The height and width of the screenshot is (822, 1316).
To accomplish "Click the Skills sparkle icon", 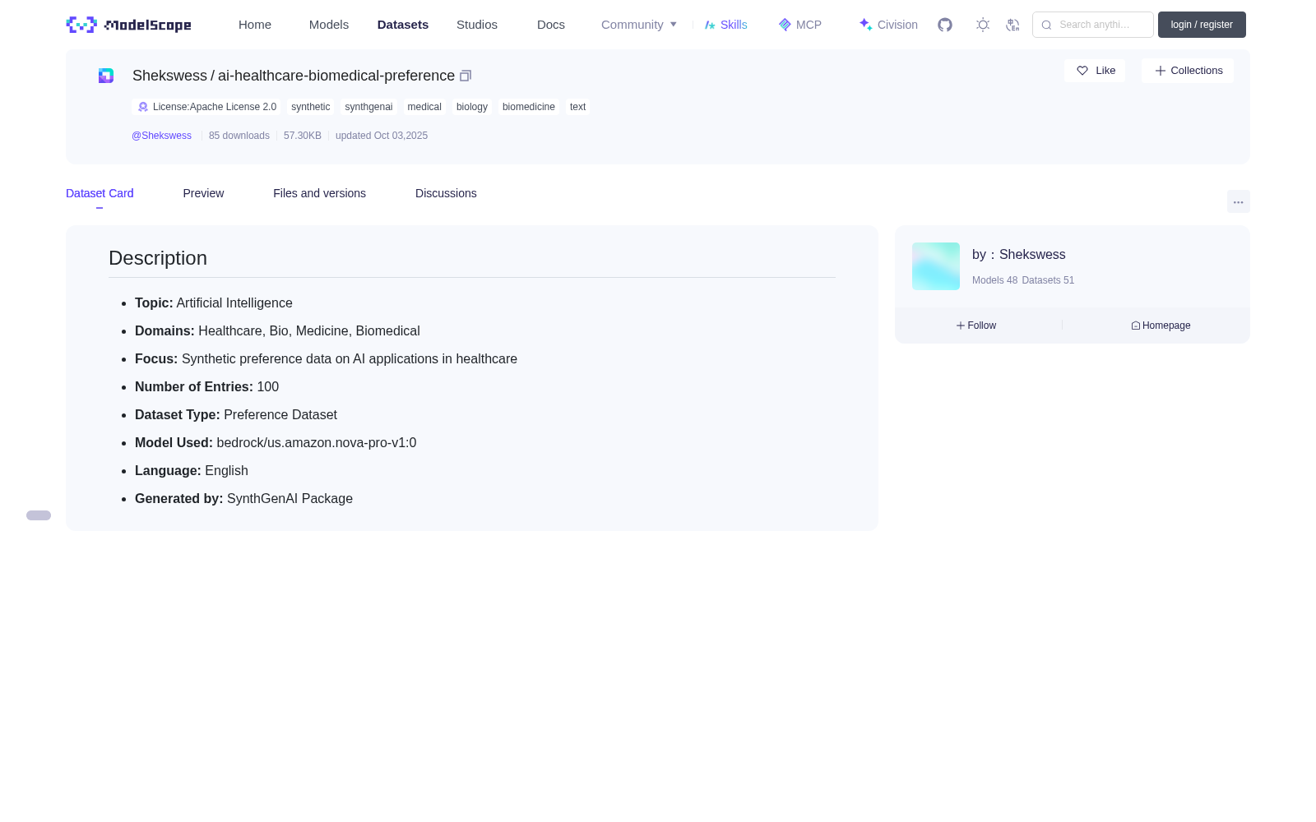I will click(x=710, y=25).
